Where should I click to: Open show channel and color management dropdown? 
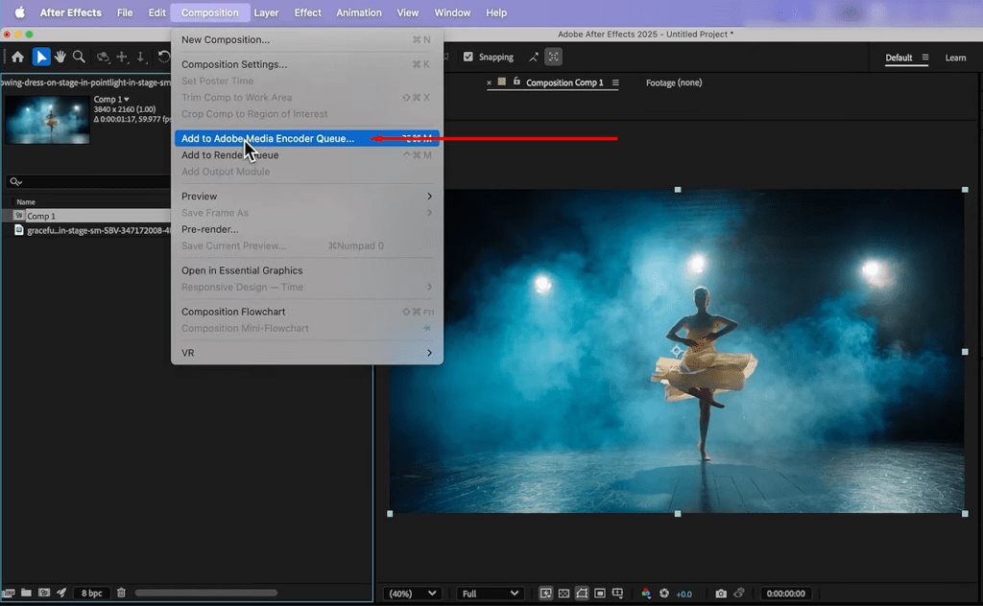(646, 594)
